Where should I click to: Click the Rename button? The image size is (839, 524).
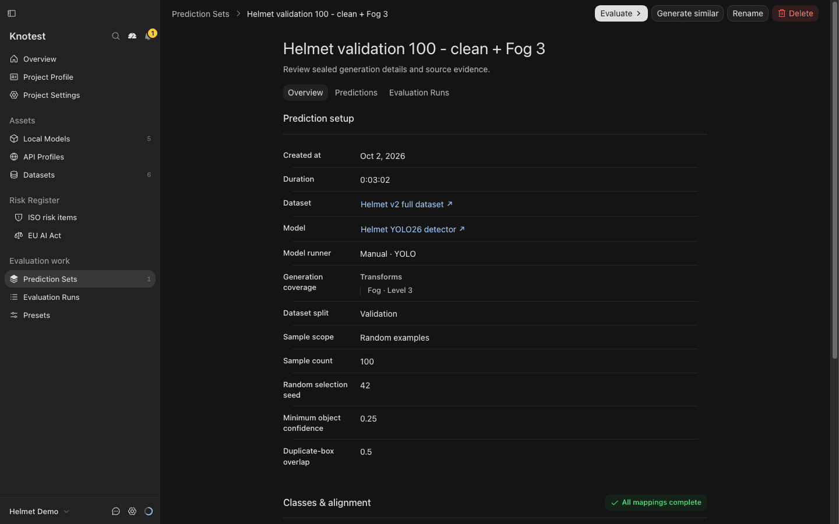click(x=748, y=13)
